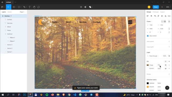This screenshot has width=172, height=97.
Task: Select the Ellipse shape tool
Action: point(19,7)
